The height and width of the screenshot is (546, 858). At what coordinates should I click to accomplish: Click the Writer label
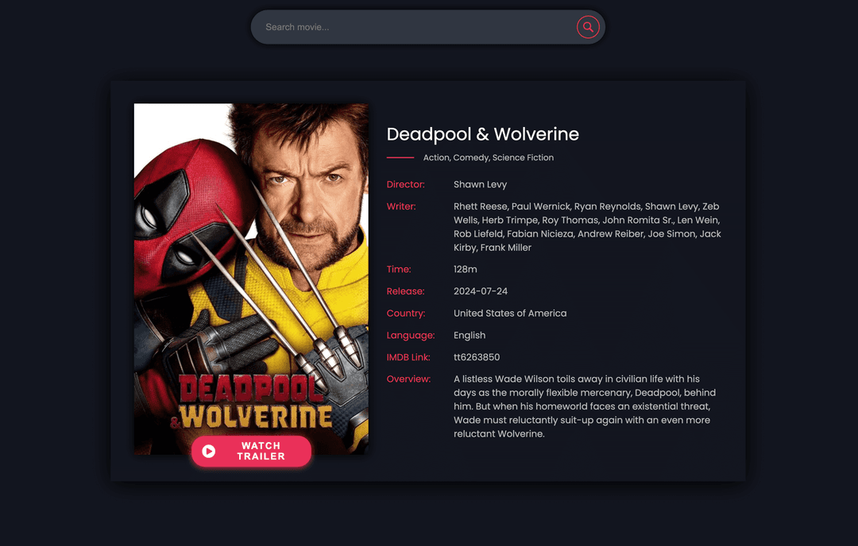401,206
